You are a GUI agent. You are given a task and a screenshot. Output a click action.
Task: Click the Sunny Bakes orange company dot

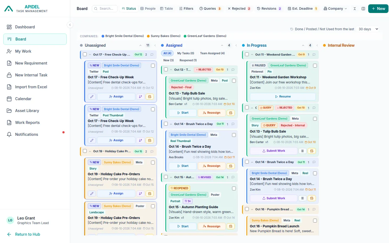(x=148, y=36)
